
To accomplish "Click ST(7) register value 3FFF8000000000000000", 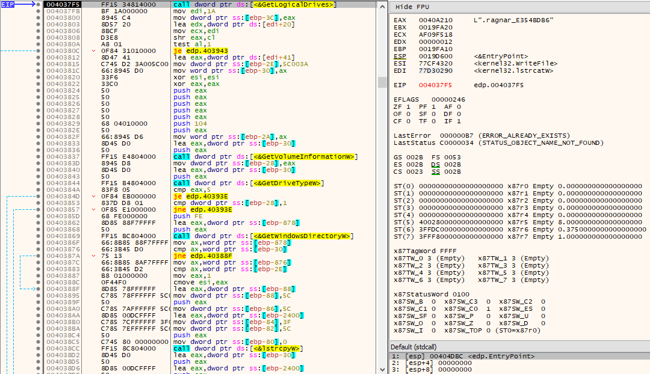I will [460, 237].
